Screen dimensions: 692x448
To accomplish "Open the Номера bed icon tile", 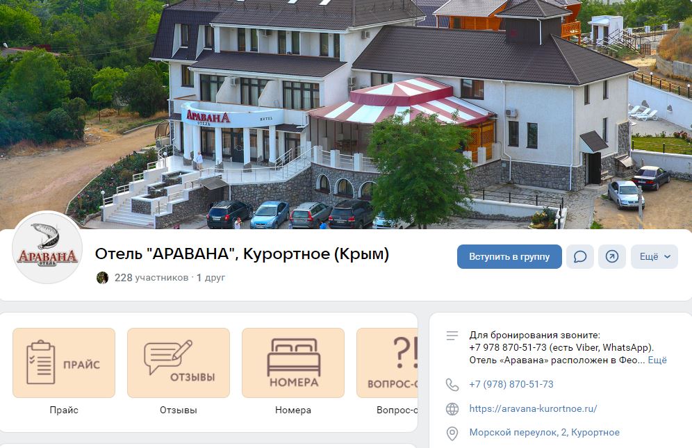I will [293, 363].
